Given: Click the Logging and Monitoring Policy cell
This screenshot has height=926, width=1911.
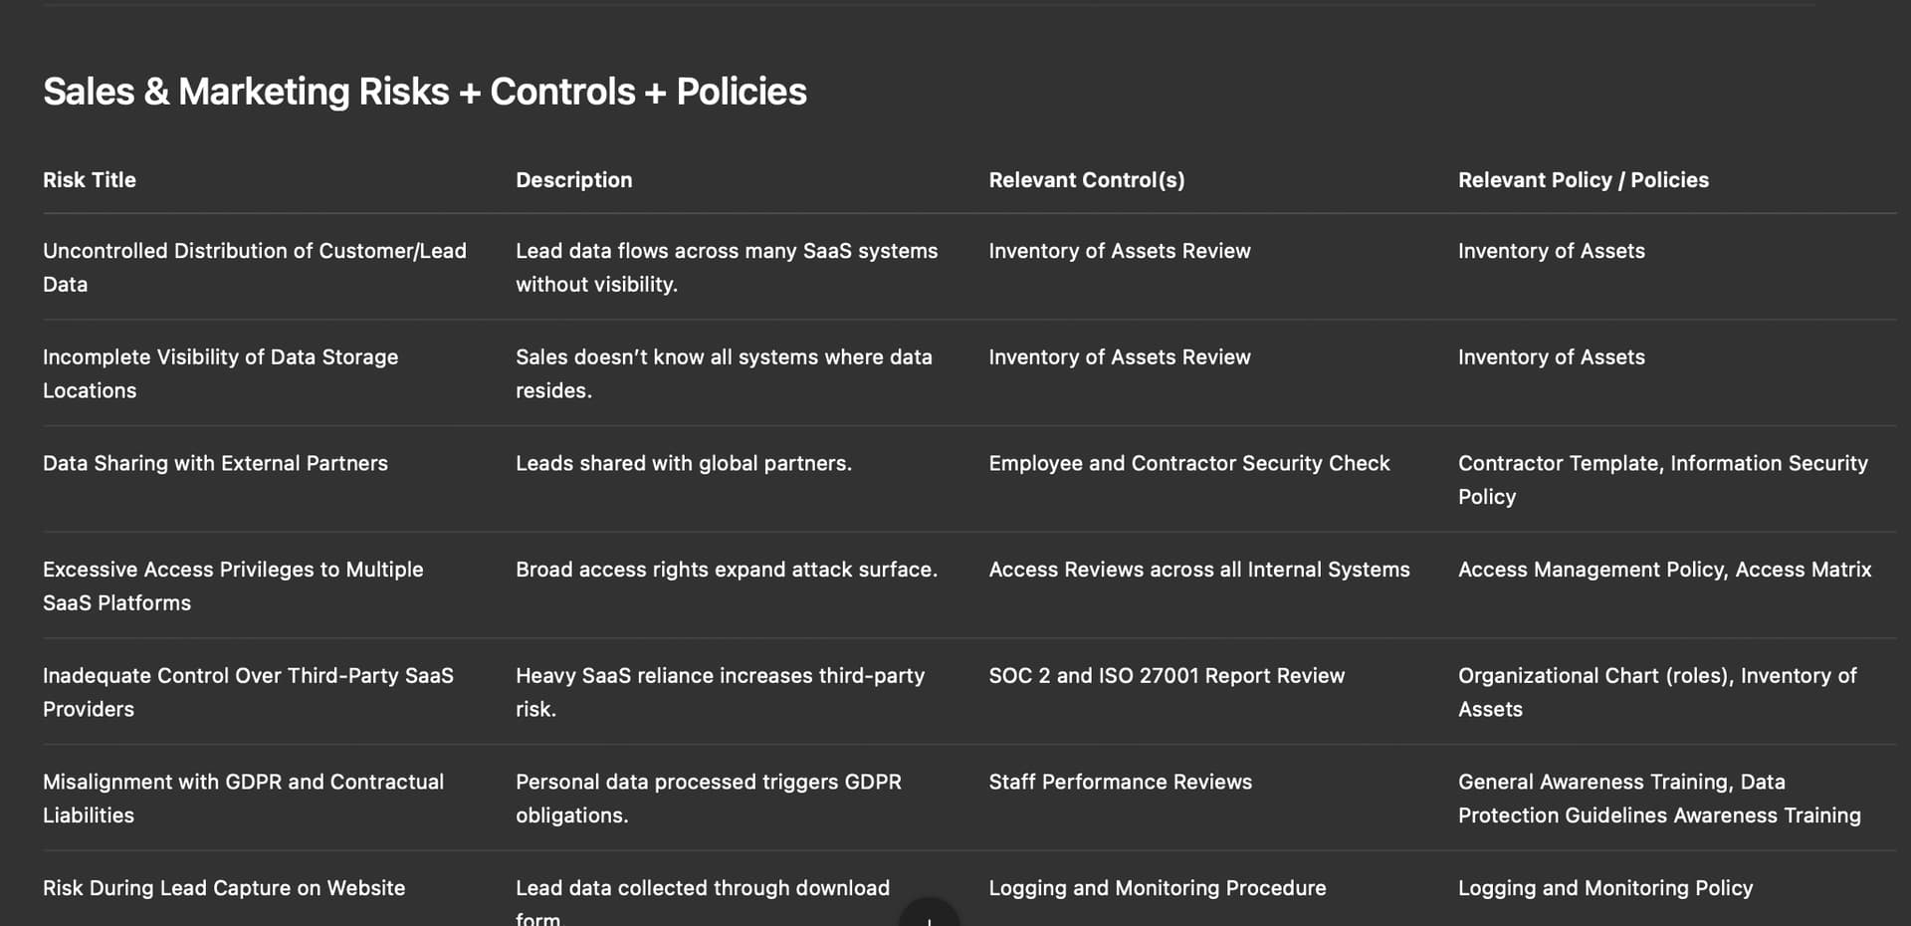Looking at the screenshot, I should coord(1604,888).
